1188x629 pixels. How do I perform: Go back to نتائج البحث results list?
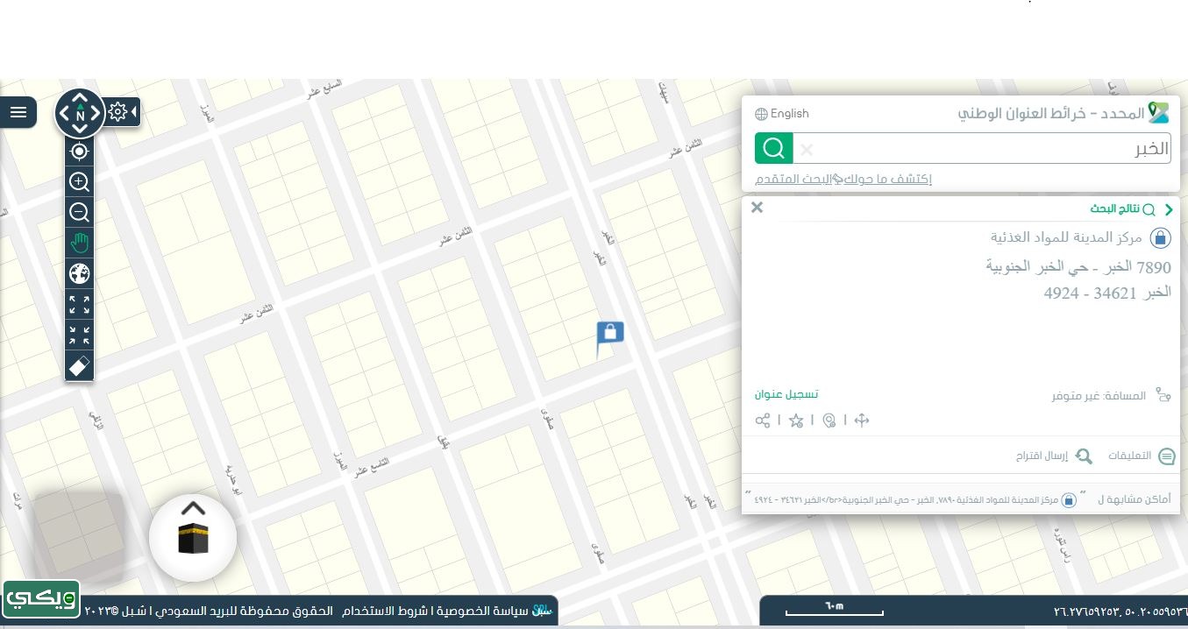[1131, 209]
